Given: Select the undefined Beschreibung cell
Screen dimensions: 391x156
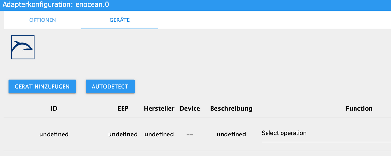Looking at the screenshot, I should (x=231, y=134).
